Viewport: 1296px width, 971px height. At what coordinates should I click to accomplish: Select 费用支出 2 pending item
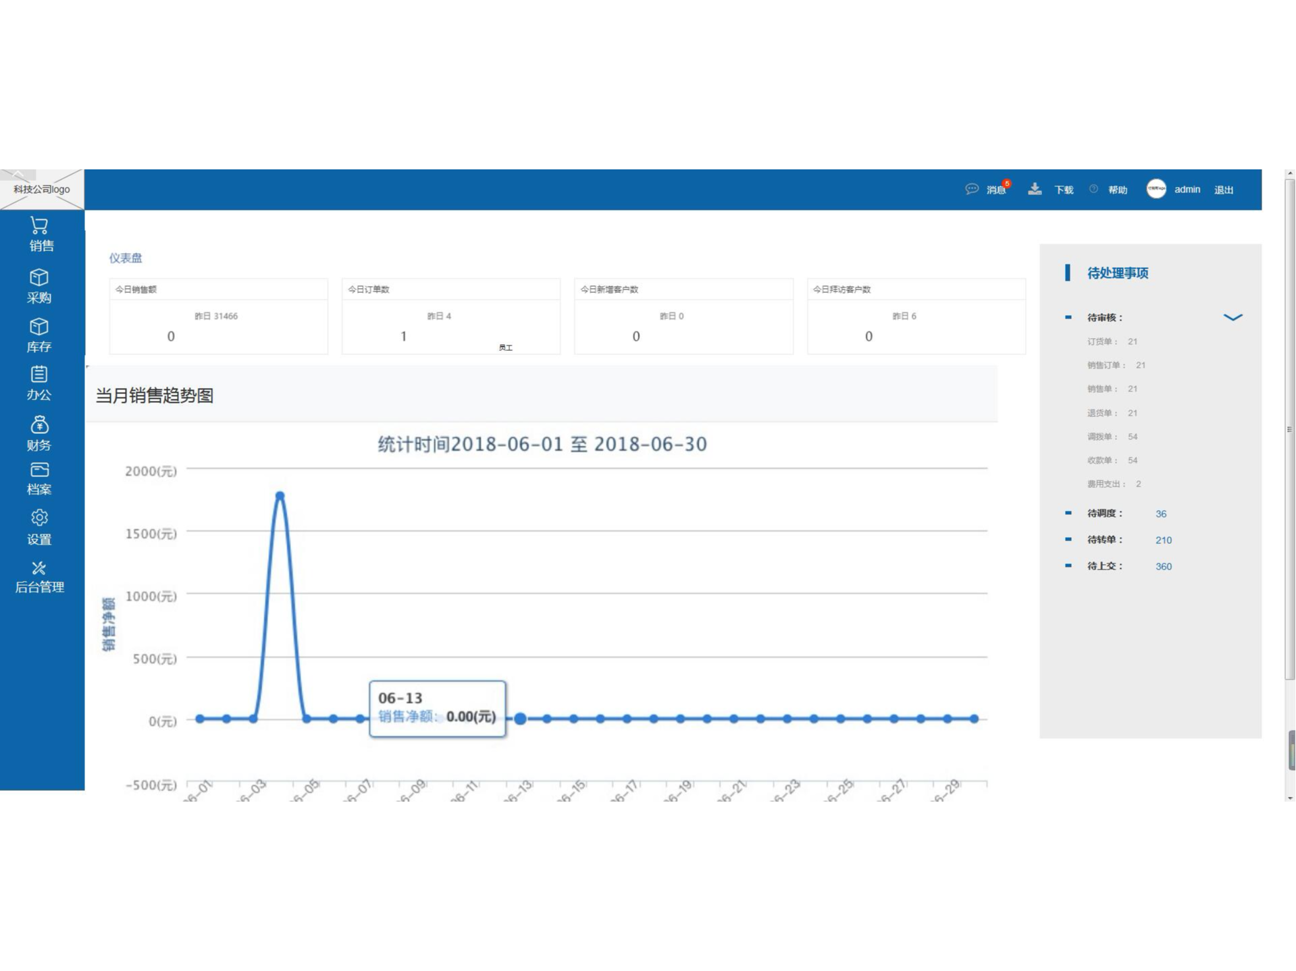1114,484
